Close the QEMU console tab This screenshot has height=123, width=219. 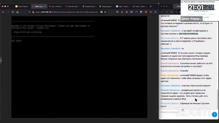(x=45, y=6)
